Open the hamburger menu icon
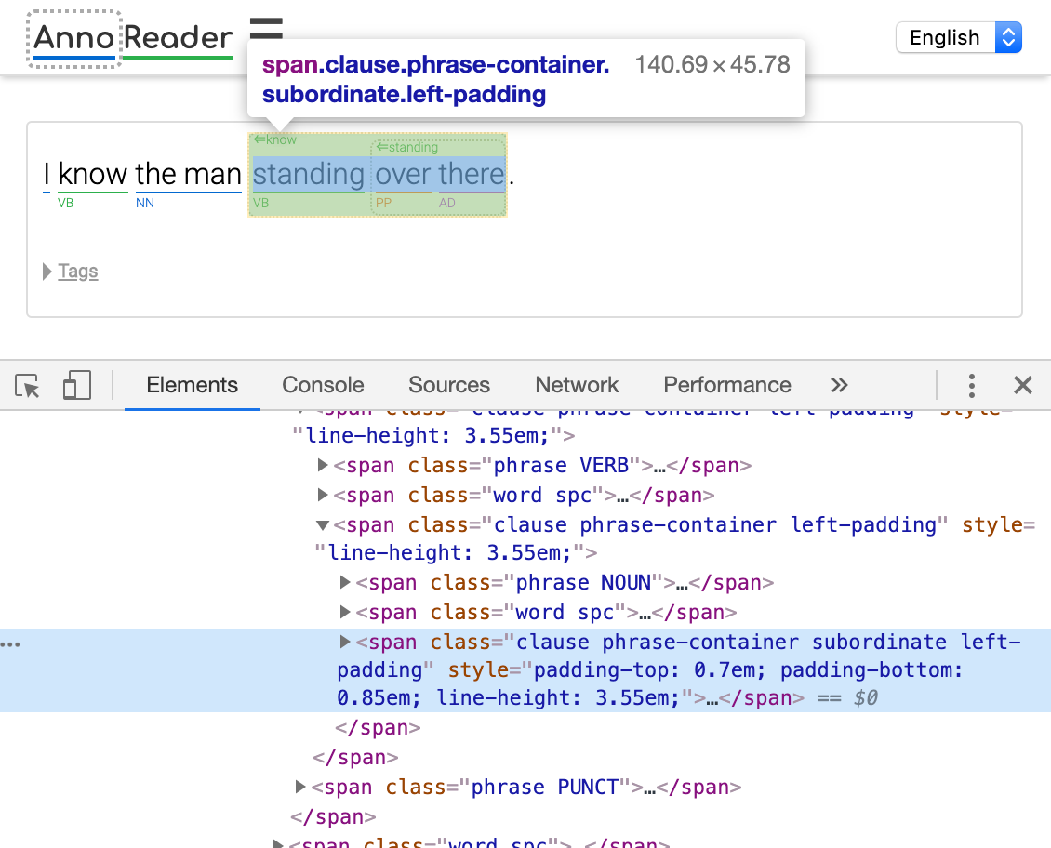 click(x=266, y=30)
